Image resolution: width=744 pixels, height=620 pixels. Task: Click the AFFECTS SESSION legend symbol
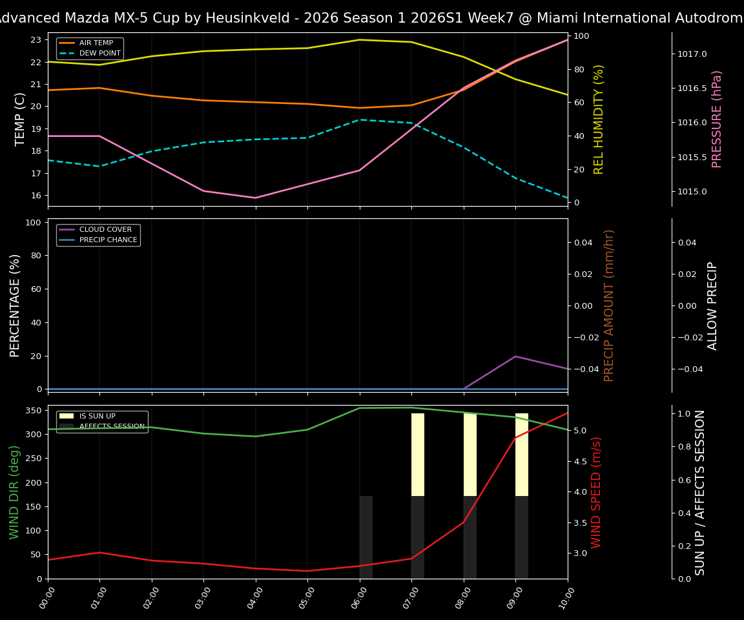click(67, 427)
